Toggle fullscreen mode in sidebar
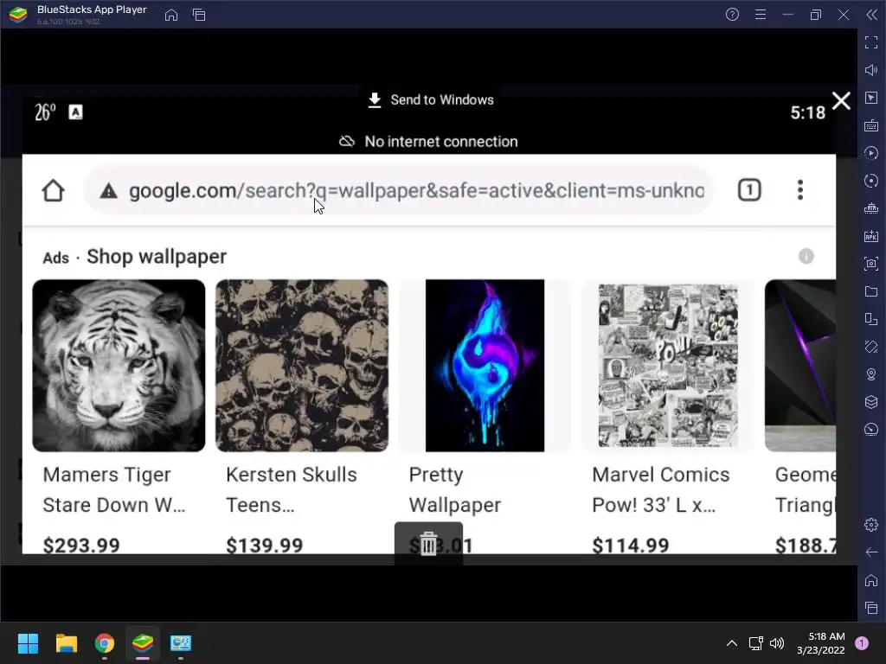886x664 pixels. (x=871, y=42)
